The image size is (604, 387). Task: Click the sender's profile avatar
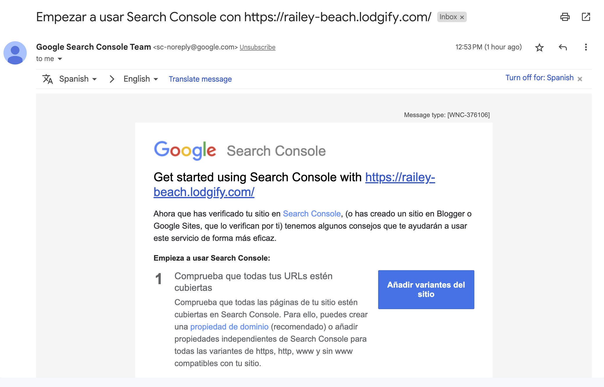(x=15, y=53)
